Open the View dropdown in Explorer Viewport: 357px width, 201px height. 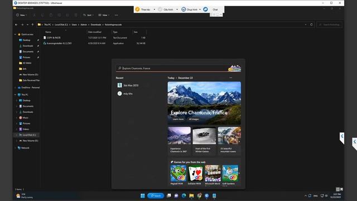pyautogui.click(x=104, y=15)
